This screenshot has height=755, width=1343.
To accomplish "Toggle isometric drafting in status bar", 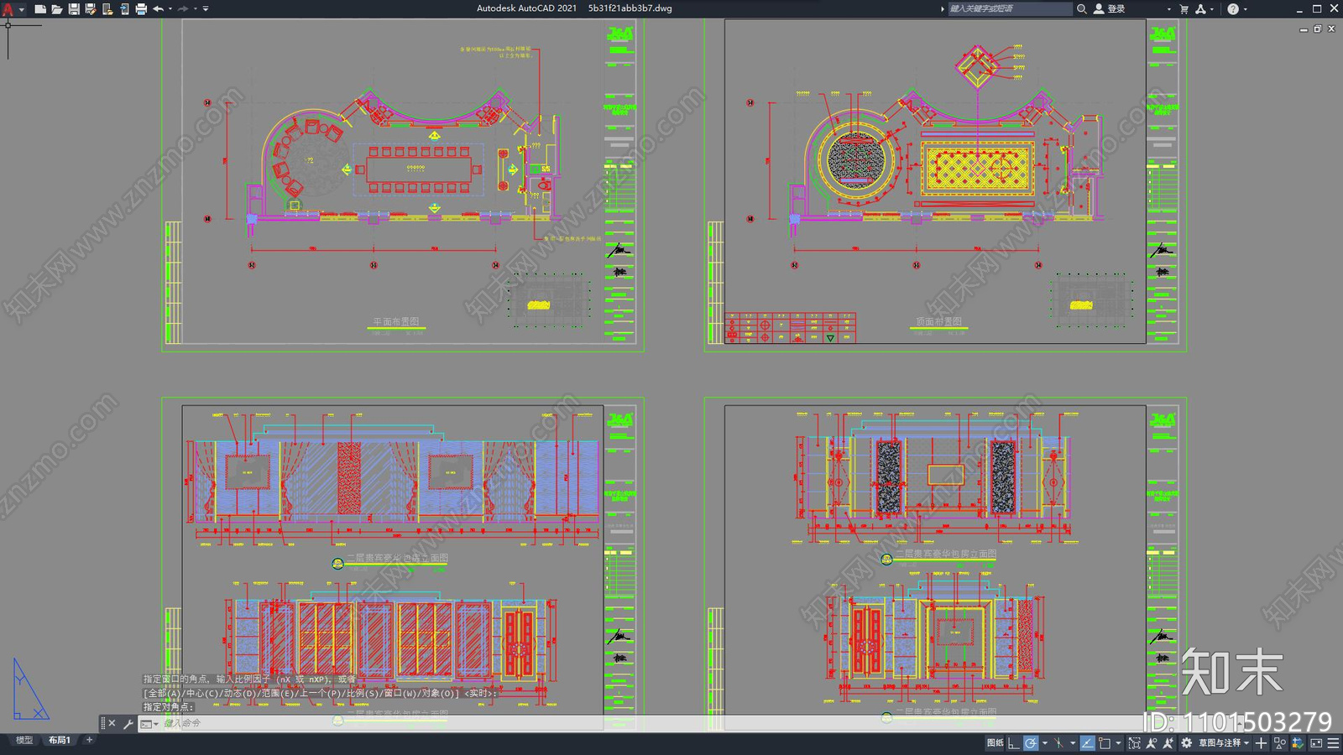I will point(1059,742).
